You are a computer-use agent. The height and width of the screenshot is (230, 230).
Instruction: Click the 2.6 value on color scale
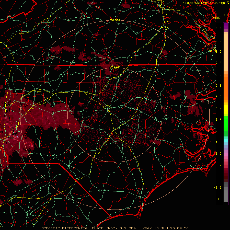click(x=218, y=131)
